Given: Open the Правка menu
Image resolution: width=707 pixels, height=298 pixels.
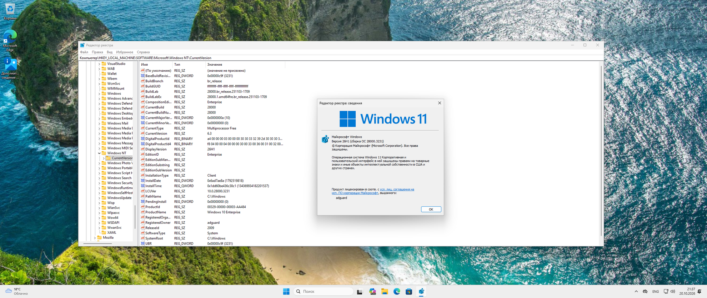Looking at the screenshot, I should pyautogui.click(x=97, y=52).
